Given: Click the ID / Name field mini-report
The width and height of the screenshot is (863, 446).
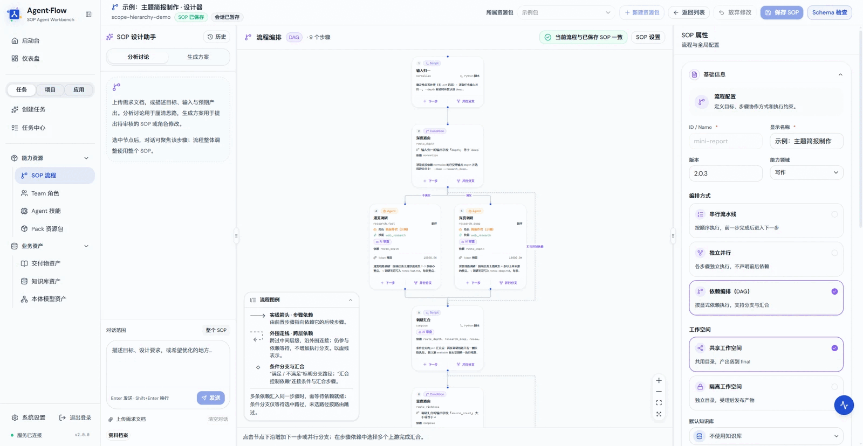Looking at the screenshot, I should [725, 141].
